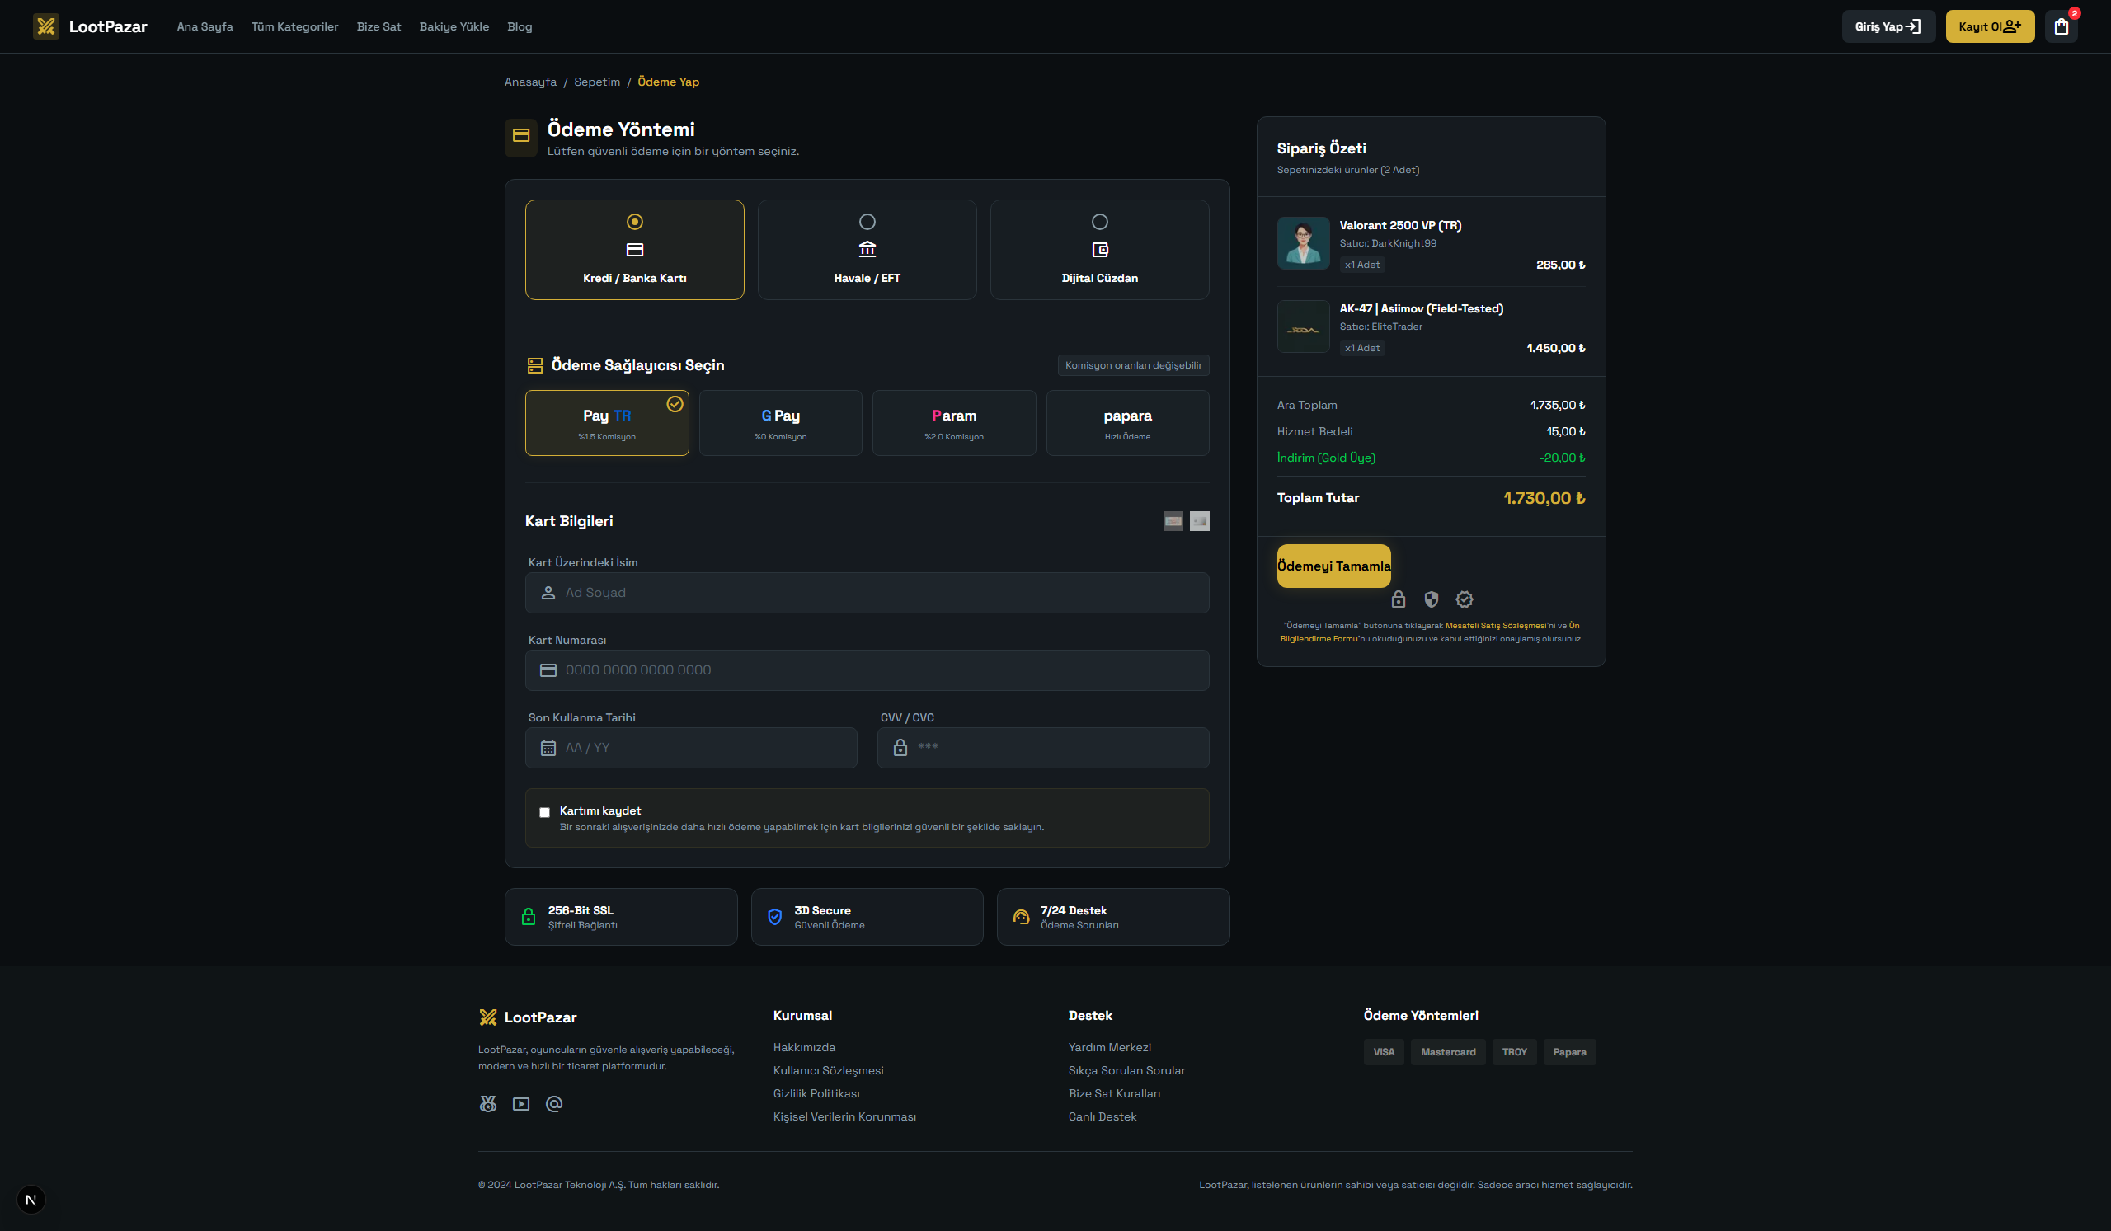2111x1231 pixels.
Task: Click the first card brand icon beside Kart Bilgileri
Action: pyautogui.click(x=1173, y=521)
